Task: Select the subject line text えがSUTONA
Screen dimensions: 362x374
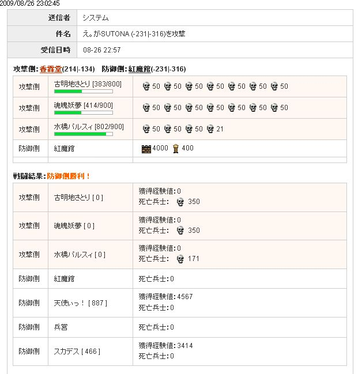Action: (134, 34)
